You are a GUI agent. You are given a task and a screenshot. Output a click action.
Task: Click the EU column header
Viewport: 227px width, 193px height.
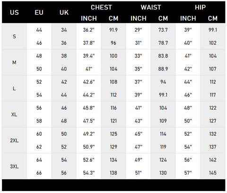click(x=39, y=13)
